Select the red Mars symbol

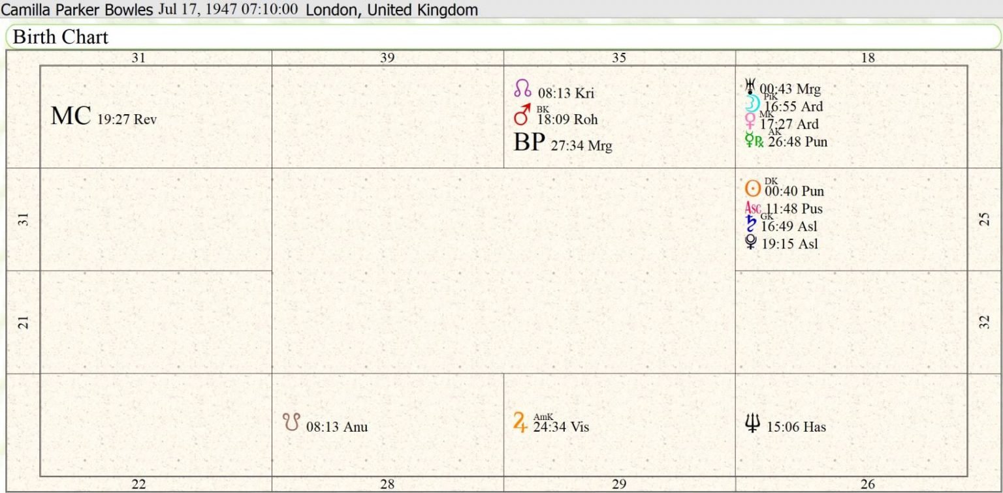(522, 116)
